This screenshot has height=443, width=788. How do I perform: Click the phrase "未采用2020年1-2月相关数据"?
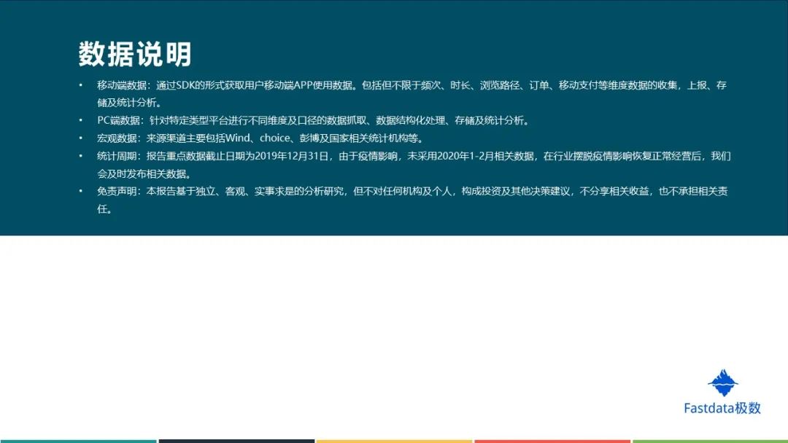(471, 156)
